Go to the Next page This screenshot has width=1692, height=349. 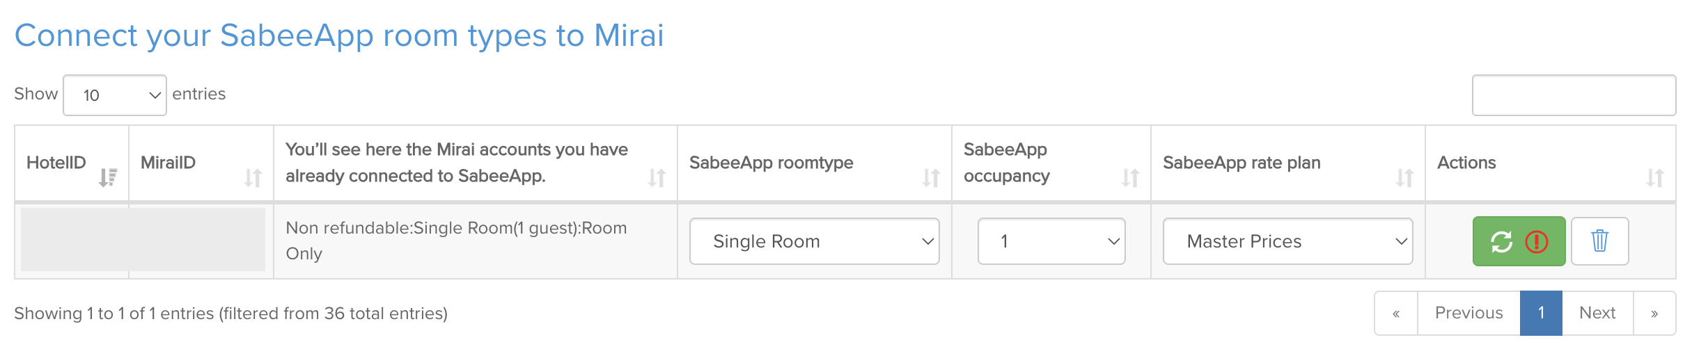click(x=1597, y=313)
